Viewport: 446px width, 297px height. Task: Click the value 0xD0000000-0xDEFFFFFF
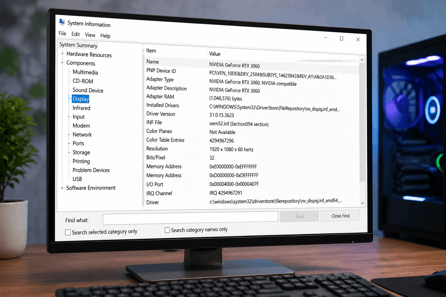coord(234,175)
